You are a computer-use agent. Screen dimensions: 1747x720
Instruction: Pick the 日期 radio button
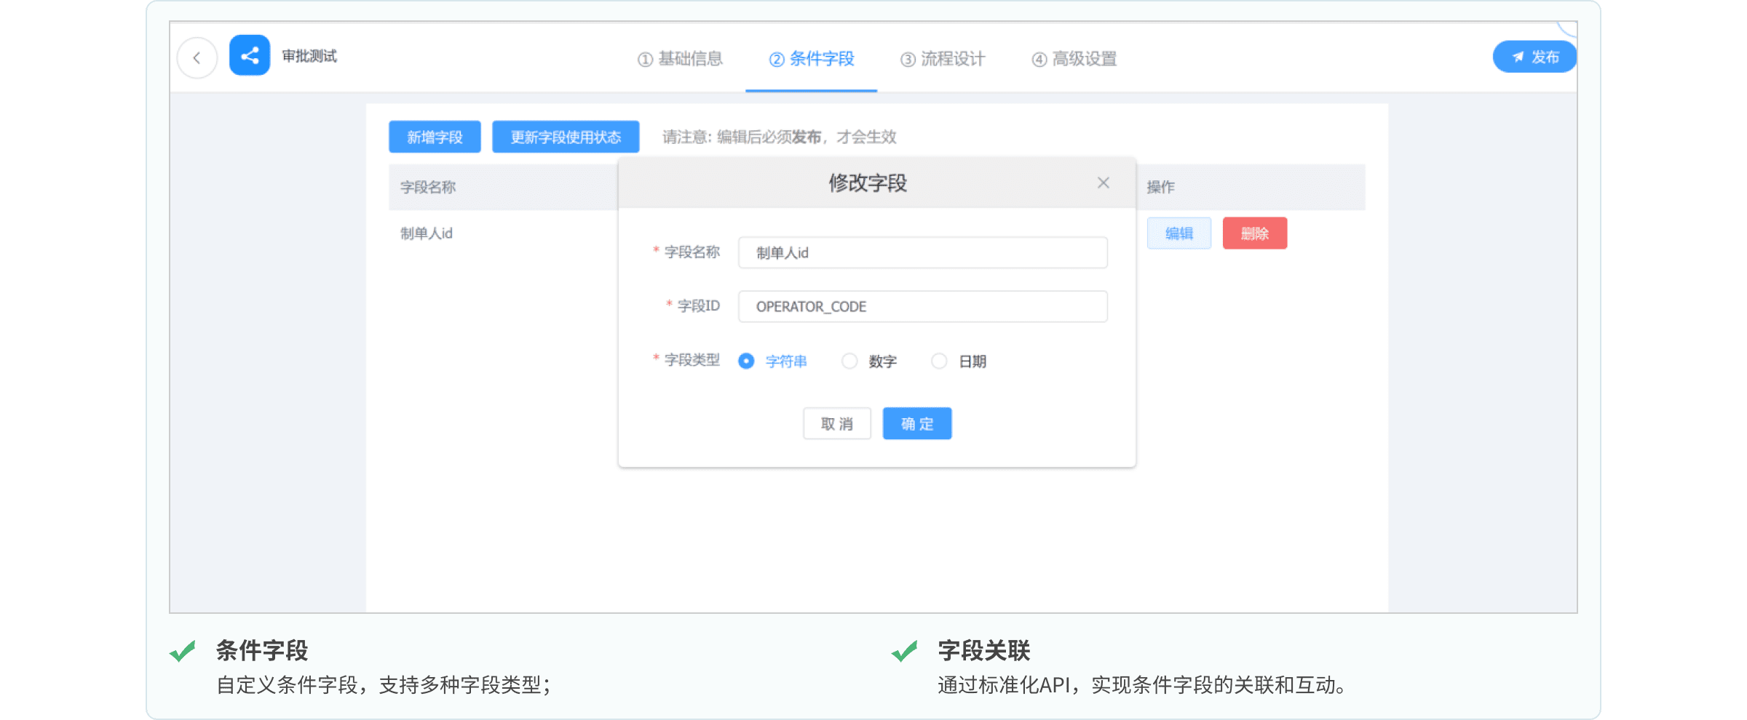[939, 361]
